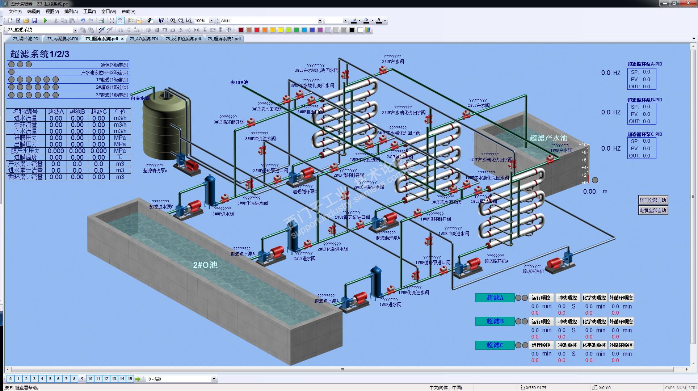Click the Zoom out magnifier icon
This screenshot has height=391, width=698.
(181, 21)
